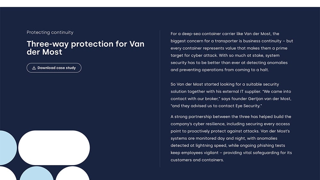The image size is (320, 180).
Task: Click the light blue circle at the bottom
Action: point(36,174)
